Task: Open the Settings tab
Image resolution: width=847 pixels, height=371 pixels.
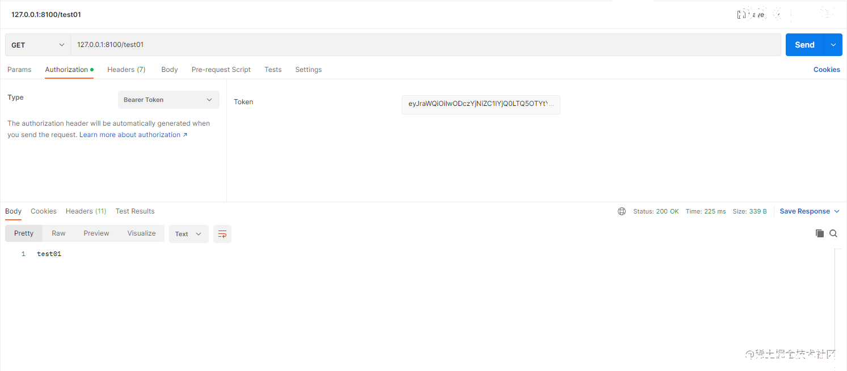Action: (309, 70)
